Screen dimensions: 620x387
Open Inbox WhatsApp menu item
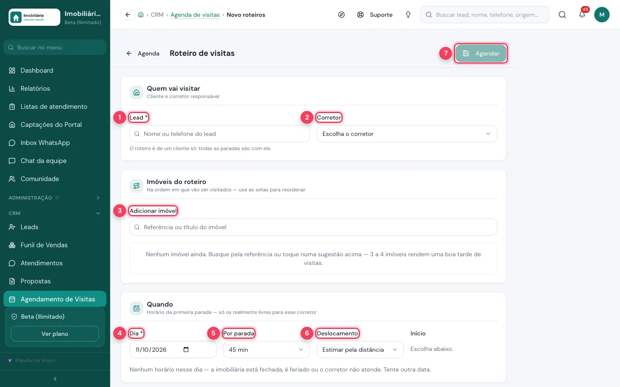[55, 143]
